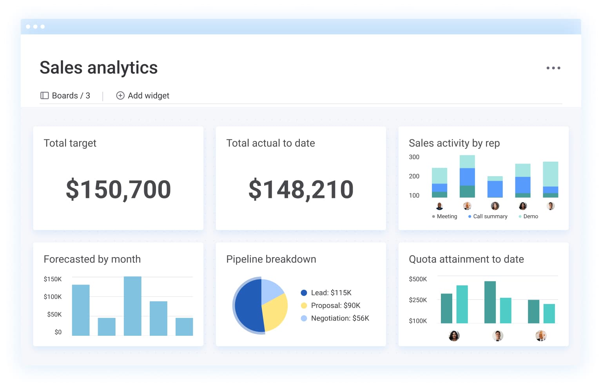Select the second rep avatar under Sales activity chart
The height and width of the screenshot is (389, 602).
[467, 205]
